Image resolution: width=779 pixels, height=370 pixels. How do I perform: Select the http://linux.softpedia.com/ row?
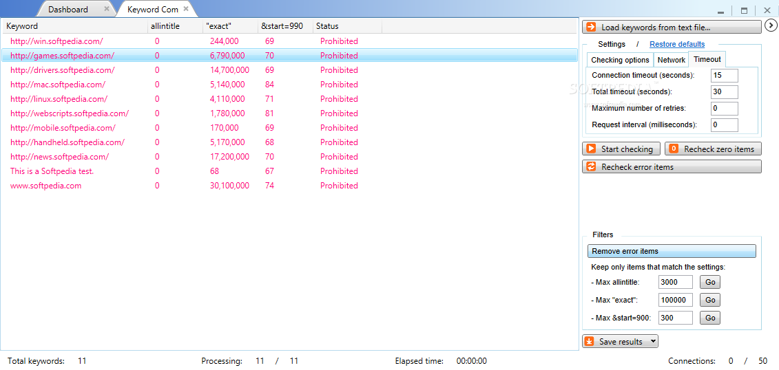tap(290, 99)
